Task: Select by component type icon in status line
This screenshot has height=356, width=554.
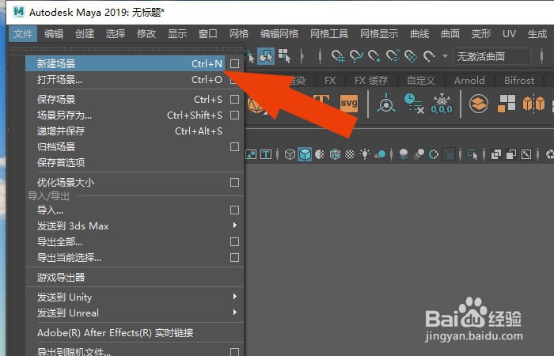Action: 266,56
